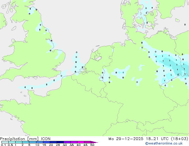This screenshot has height=146, width=189.
Task: Select the 50 legend scale label
Action: click(92, 145)
